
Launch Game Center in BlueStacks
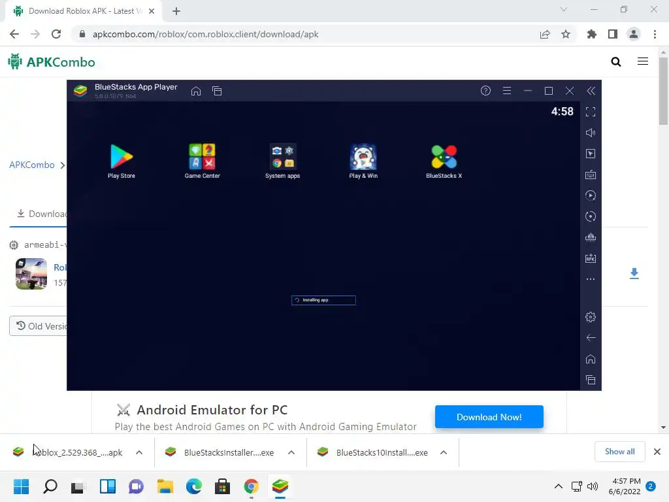click(x=203, y=161)
